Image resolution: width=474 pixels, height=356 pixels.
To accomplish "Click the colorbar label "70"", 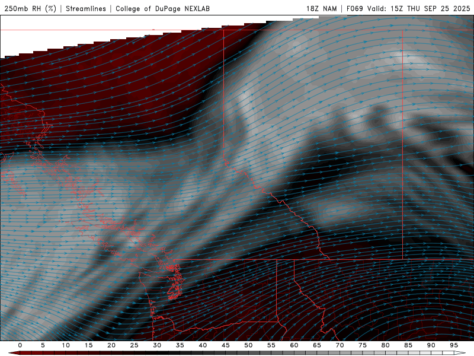I will coord(340,345).
